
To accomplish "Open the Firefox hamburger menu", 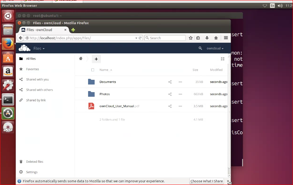I will [x=226, y=38].
